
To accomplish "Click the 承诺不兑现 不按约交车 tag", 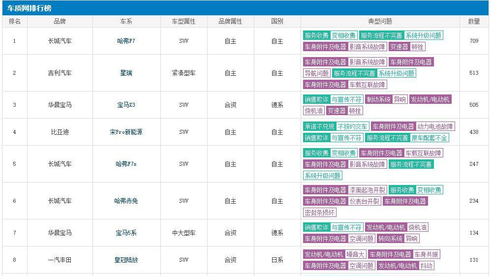I will [x=336, y=126].
